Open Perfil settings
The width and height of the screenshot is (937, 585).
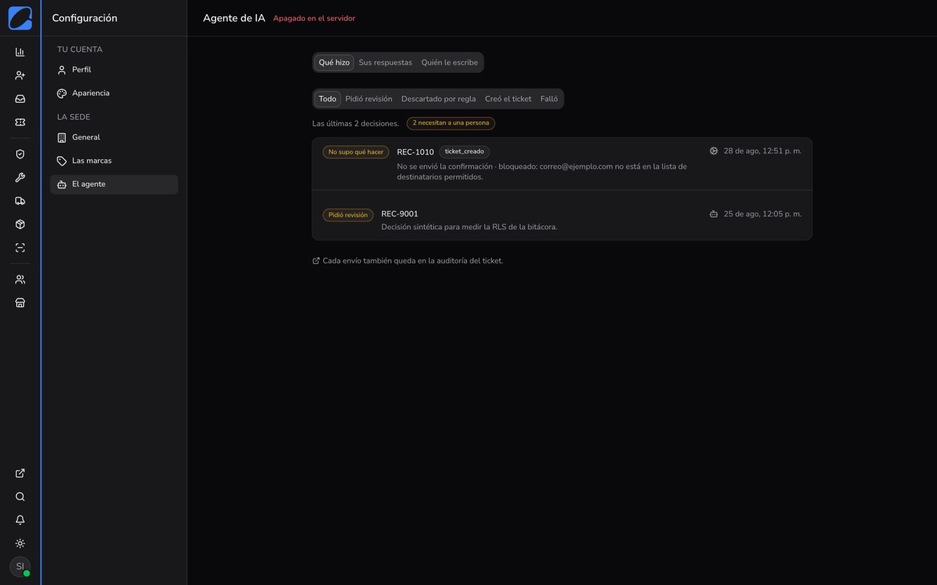tap(114, 70)
